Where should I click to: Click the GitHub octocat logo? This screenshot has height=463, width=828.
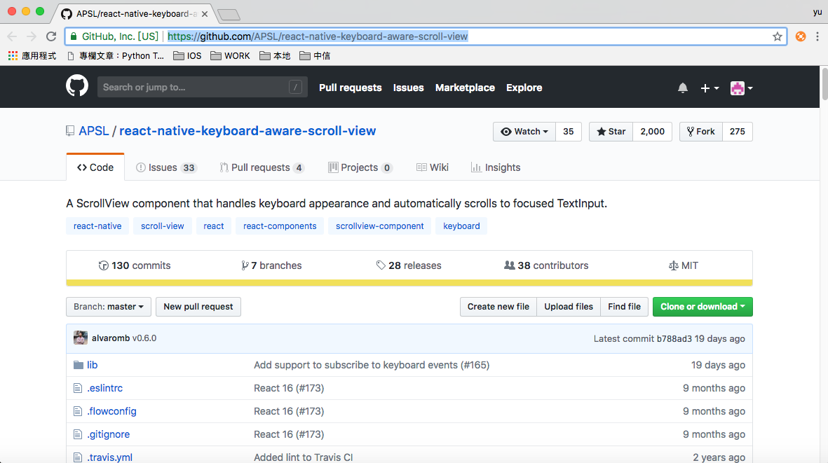pyautogui.click(x=76, y=86)
